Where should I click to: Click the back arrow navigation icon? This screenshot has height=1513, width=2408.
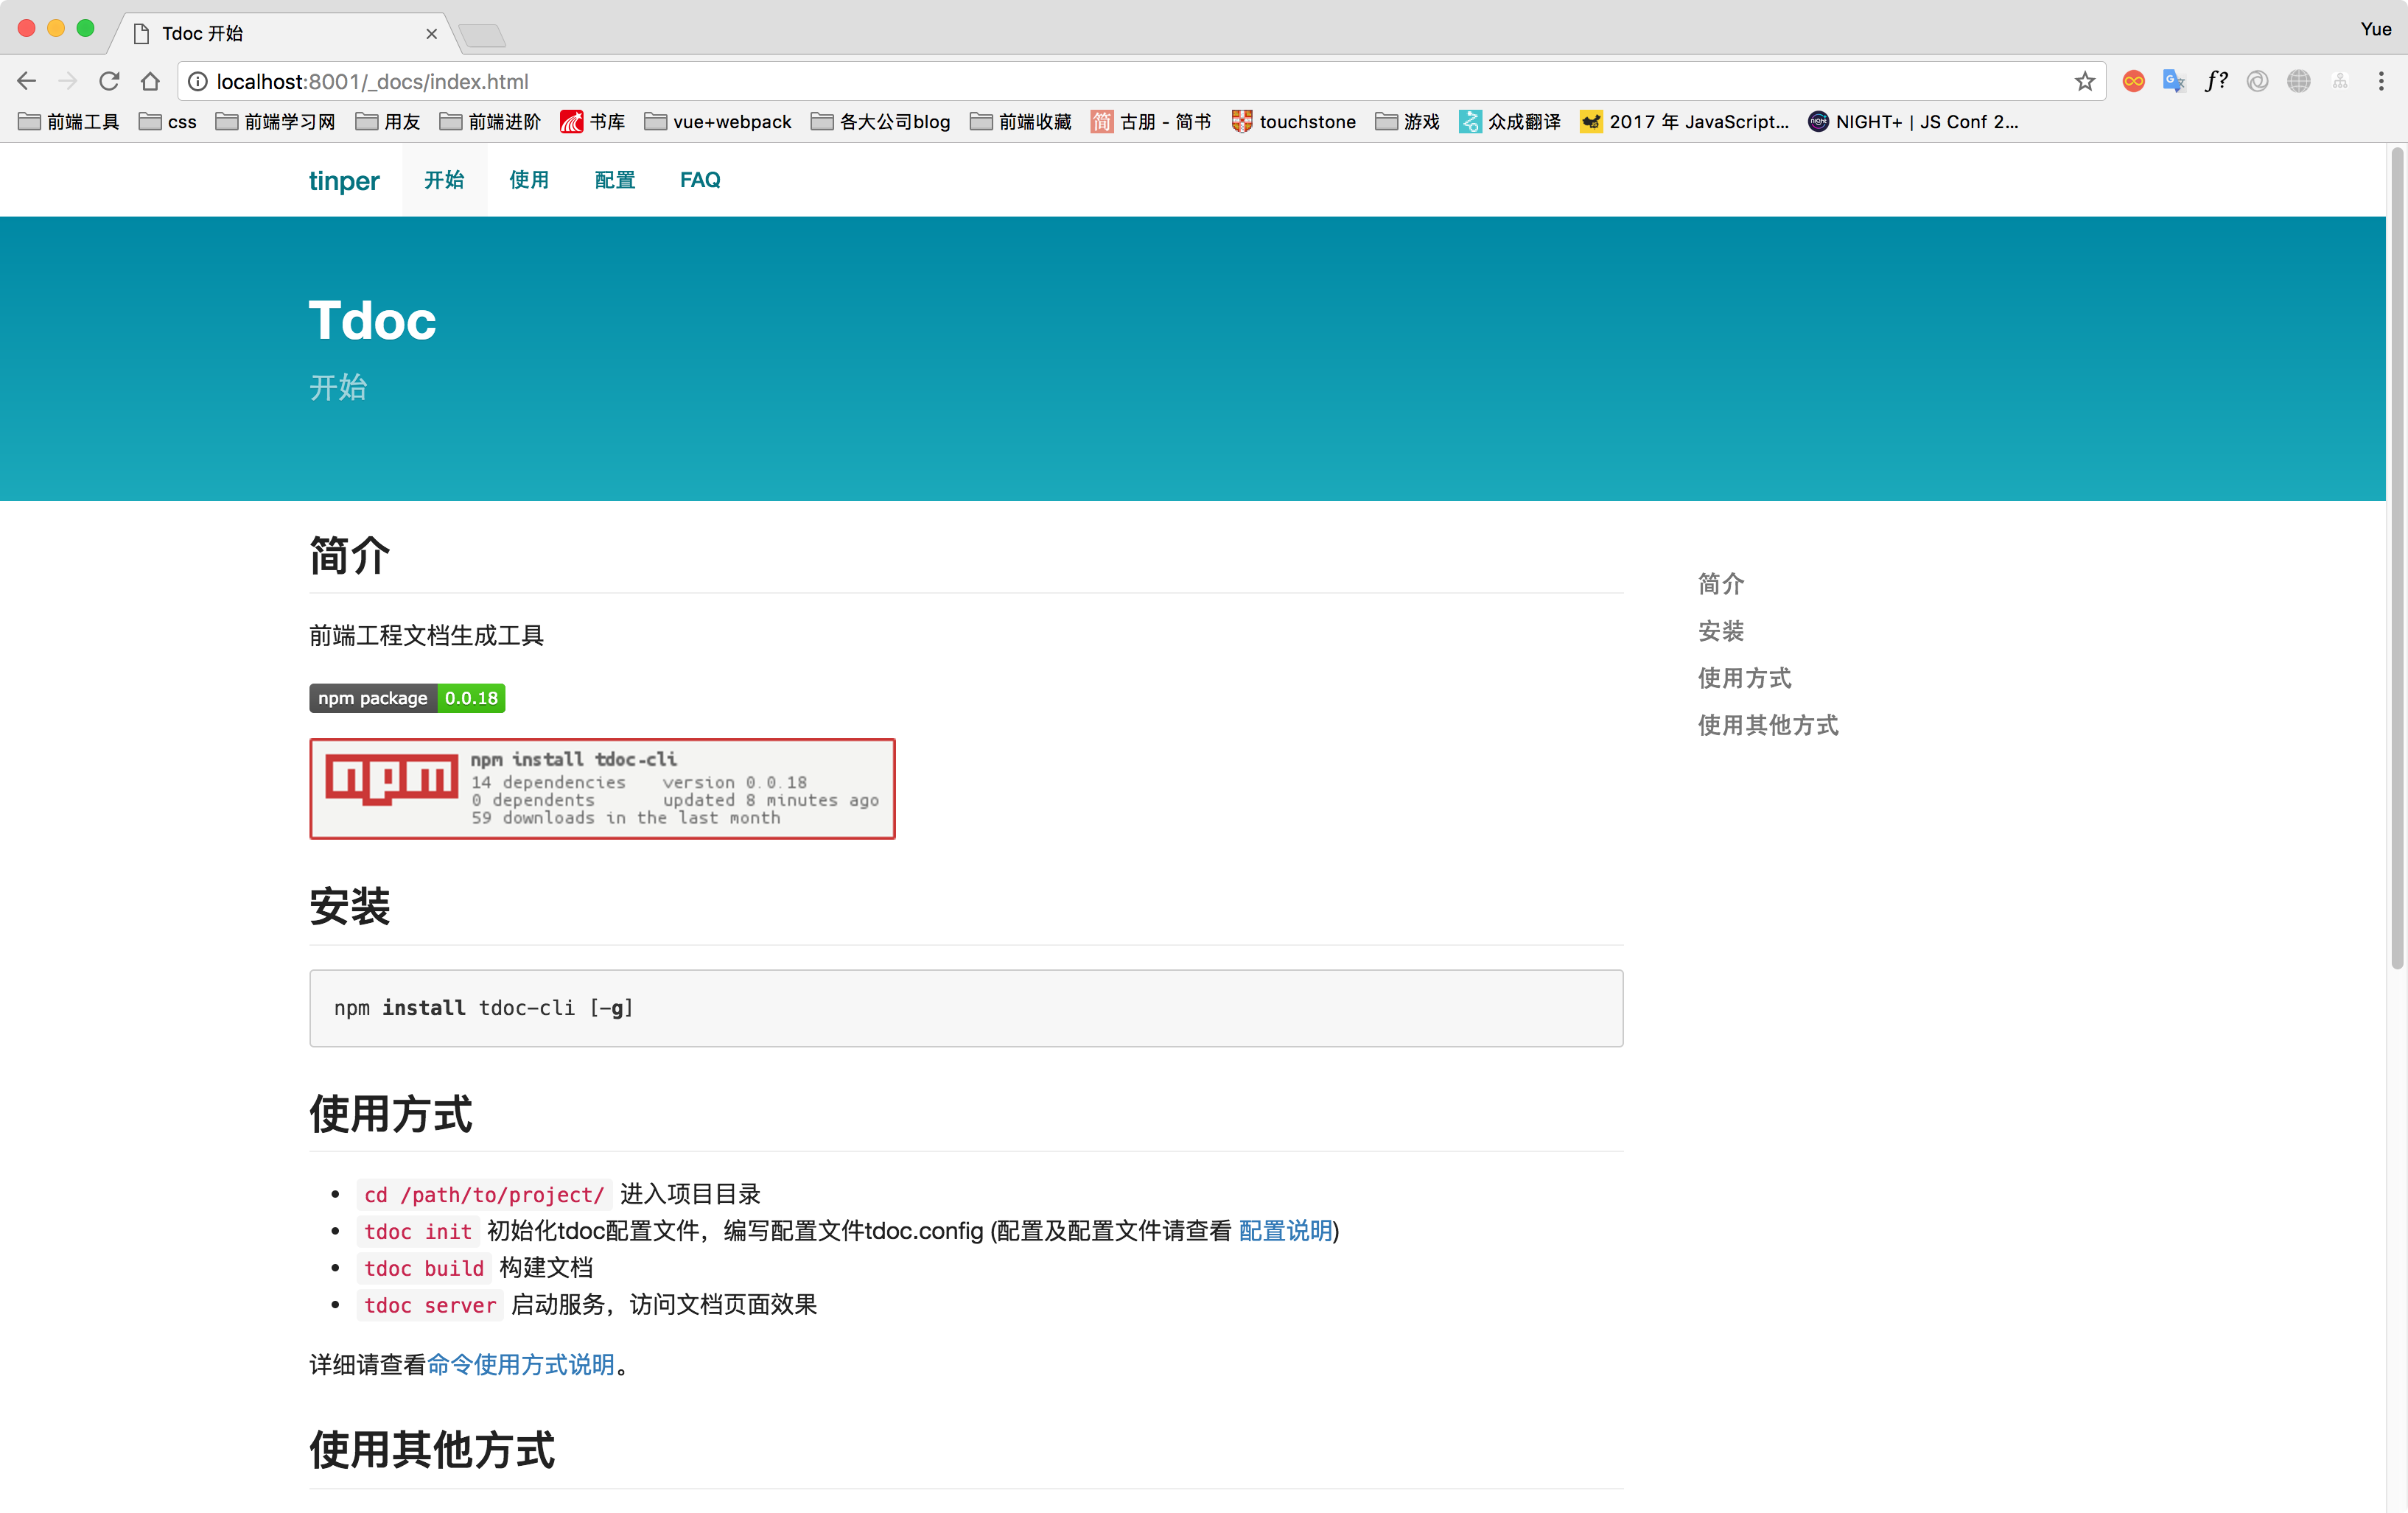[27, 81]
